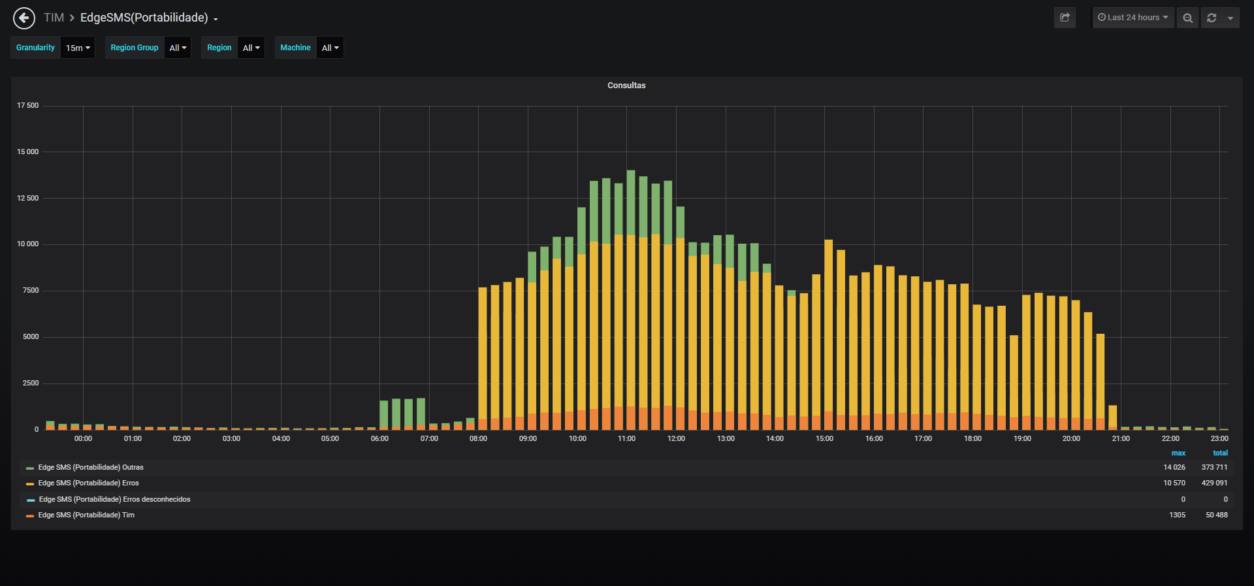Open the Granularity 15m dropdown
Viewport: 1254px width, 586px height.
[x=78, y=48]
